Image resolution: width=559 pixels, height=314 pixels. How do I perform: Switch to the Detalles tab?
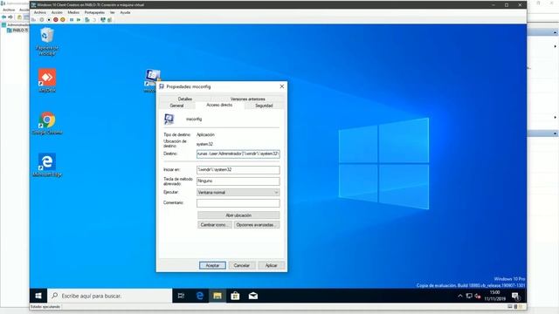[x=185, y=99]
